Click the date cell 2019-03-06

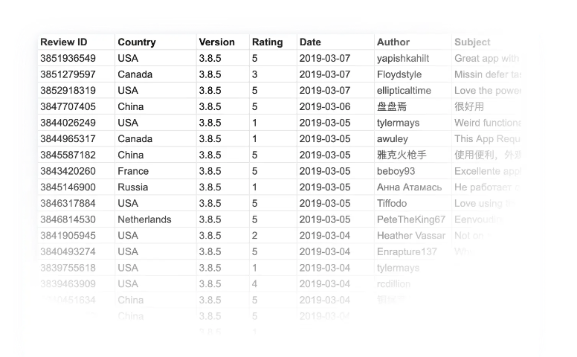click(x=325, y=107)
